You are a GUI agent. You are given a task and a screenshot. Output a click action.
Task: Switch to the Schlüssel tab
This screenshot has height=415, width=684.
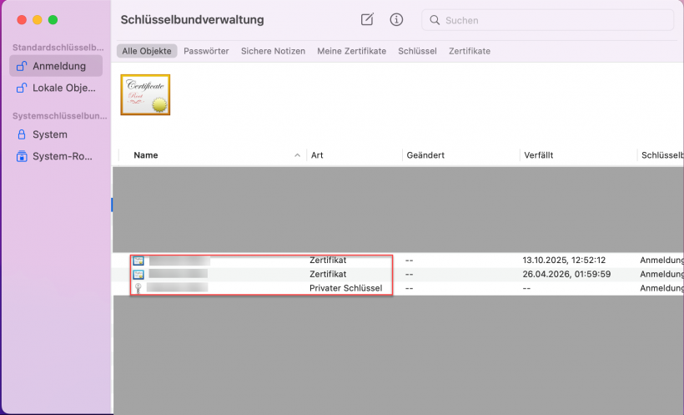coord(417,51)
